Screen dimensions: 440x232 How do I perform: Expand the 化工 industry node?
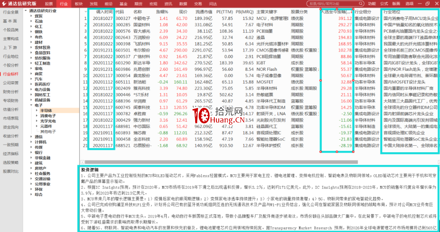point(31,26)
